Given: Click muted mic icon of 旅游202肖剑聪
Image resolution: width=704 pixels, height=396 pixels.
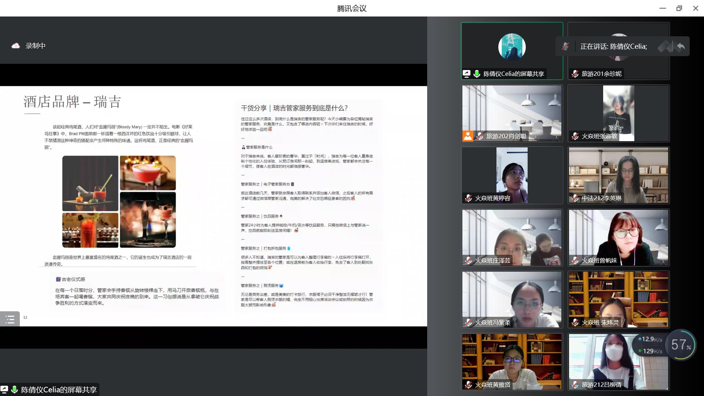Looking at the screenshot, I should tap(480, 136).
